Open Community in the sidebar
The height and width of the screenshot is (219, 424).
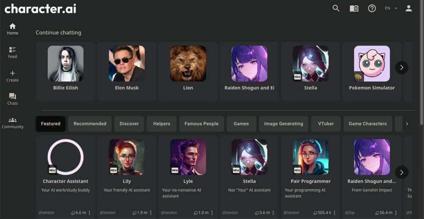[x=12, y=123]
